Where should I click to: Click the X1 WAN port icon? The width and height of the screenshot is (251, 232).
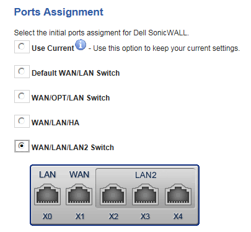point(79,194)
